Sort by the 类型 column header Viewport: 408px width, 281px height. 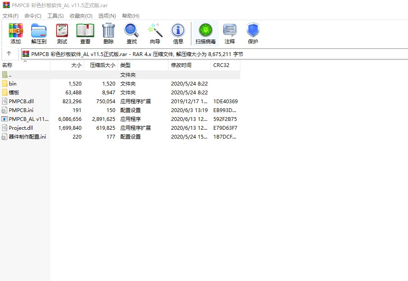coord(143,65)
